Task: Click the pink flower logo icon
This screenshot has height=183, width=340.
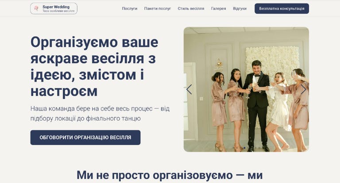Action: [36, 8]
